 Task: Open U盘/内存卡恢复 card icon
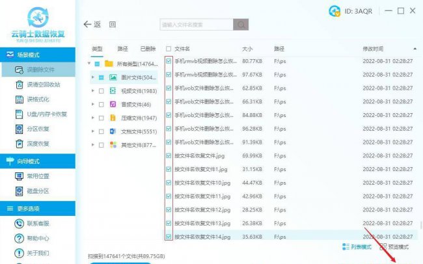pos(19,114)
